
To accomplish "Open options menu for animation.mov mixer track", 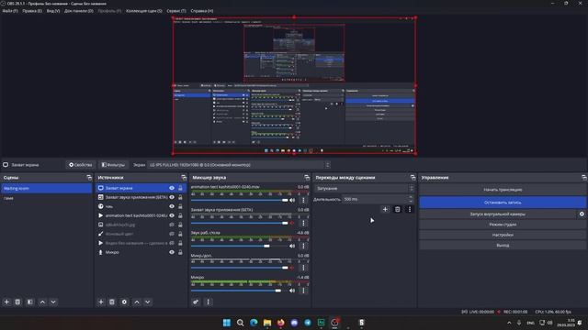I will click(x=303, y=201).
